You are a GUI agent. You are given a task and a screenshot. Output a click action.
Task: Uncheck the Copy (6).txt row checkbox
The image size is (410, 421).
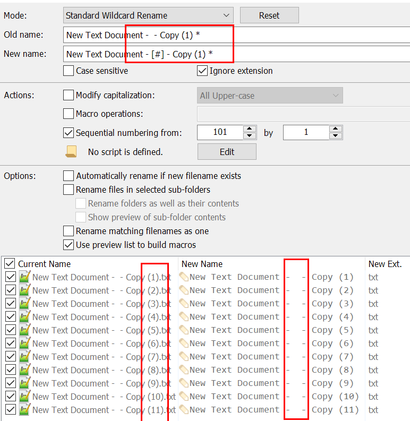(11, 343)
